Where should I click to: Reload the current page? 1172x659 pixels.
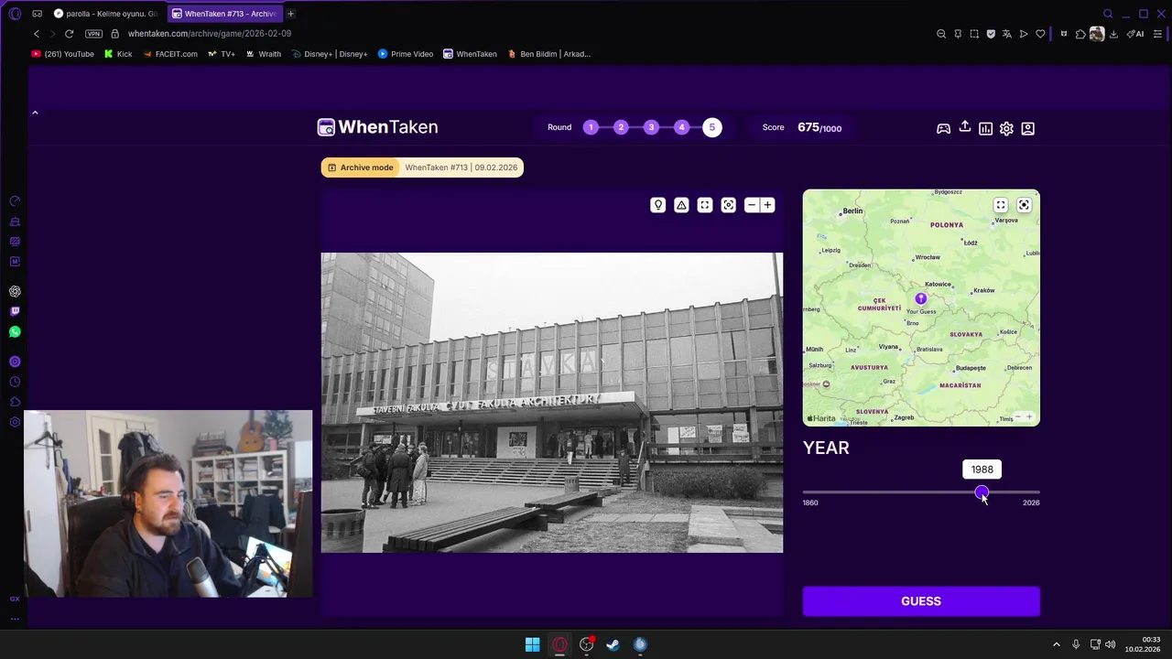pyautogui.click(x=69, y=34)
